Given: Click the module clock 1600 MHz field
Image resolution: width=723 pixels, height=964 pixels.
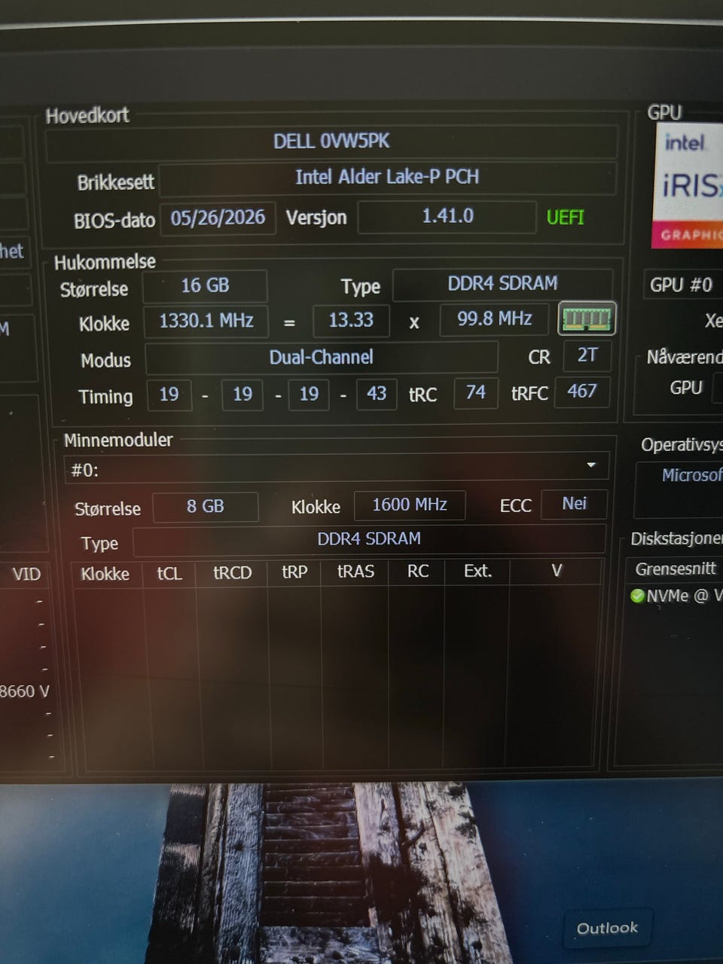Looking at the screenshot, I should click(410, 505).
